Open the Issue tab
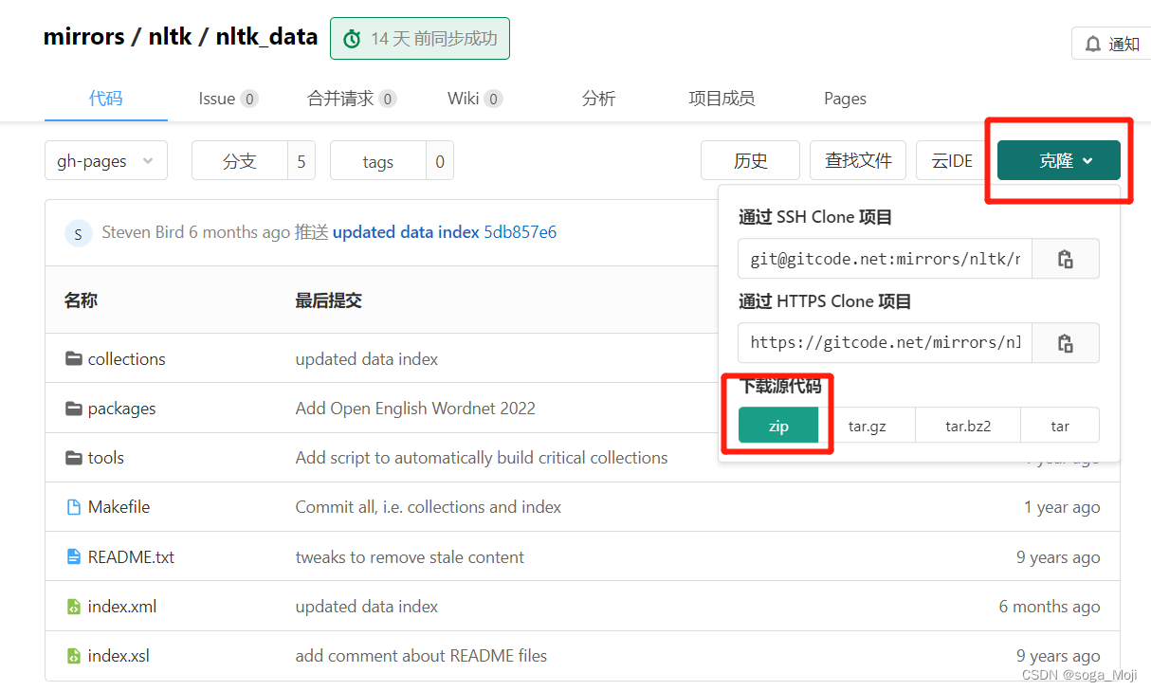This screenshot has height=691, width=1151. 228,99
